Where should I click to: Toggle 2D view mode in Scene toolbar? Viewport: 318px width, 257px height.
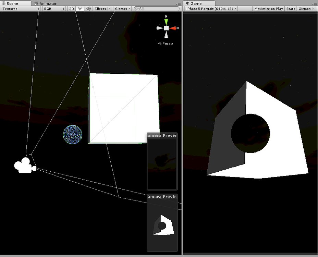(x=71, y=9)
